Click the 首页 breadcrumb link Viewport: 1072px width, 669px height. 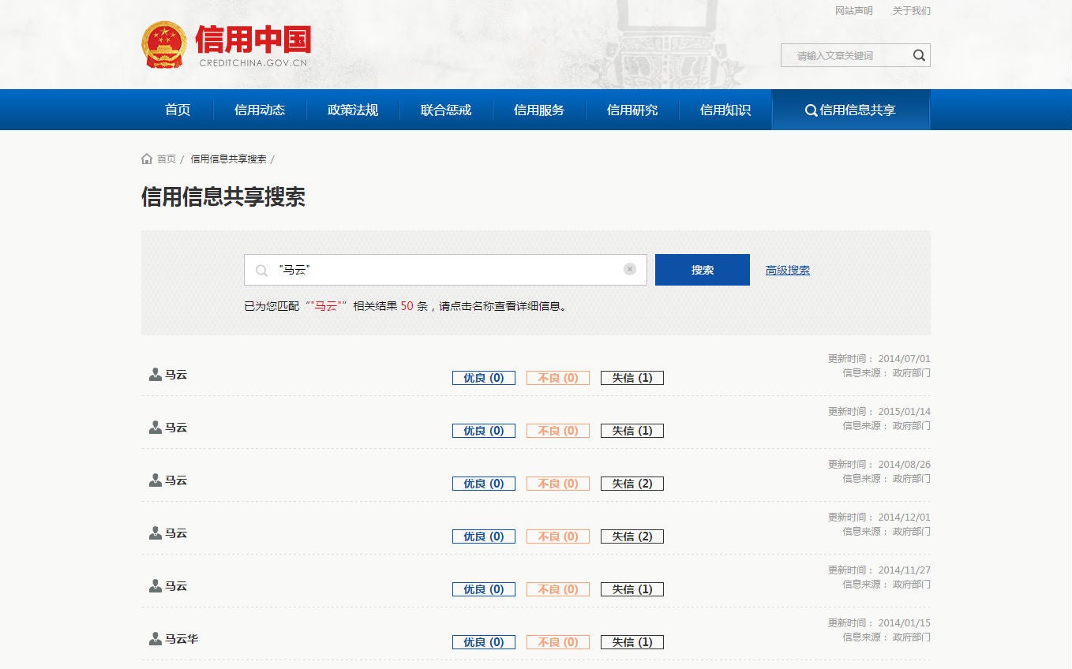click(167, 159)
